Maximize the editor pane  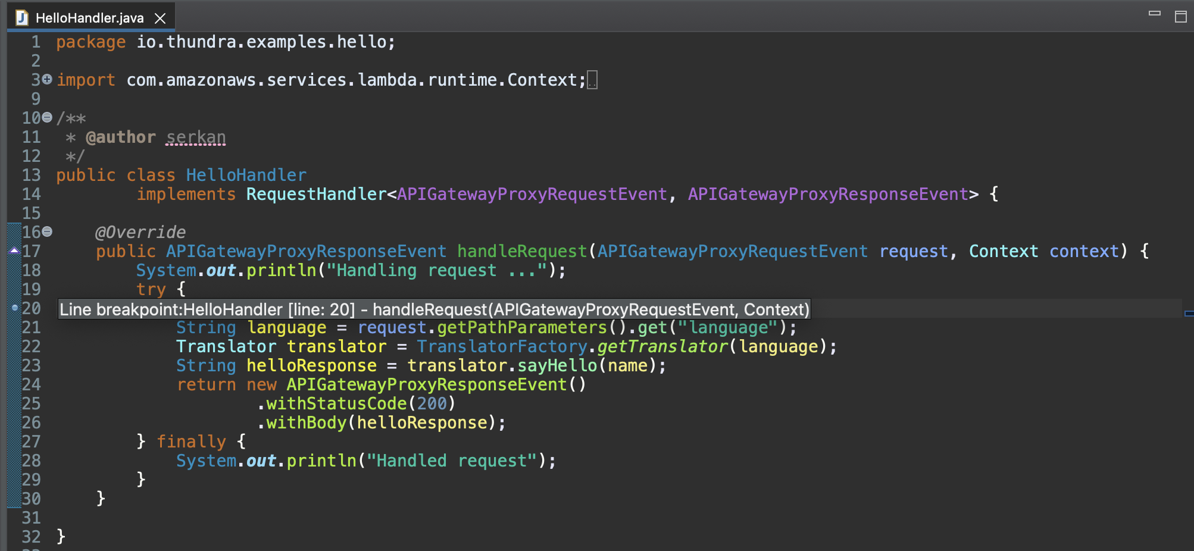(1181, 17)
